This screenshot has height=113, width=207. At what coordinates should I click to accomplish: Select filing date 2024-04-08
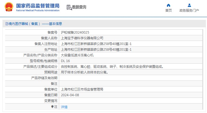[70, 95]
